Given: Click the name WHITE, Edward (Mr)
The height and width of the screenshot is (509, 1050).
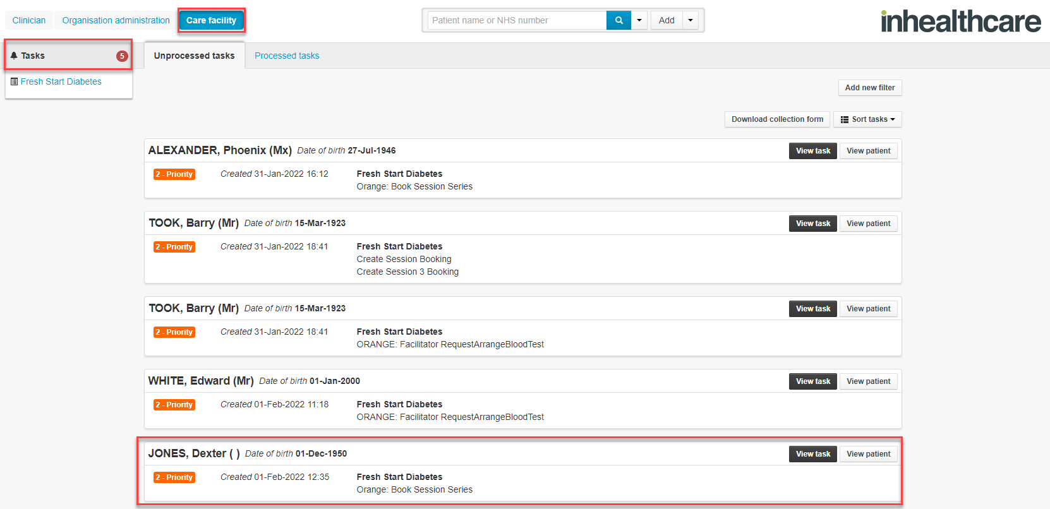Looking at the screenshot, I should [201, 381].
